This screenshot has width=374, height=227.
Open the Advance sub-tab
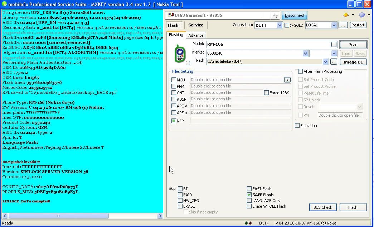pos(196,35)
